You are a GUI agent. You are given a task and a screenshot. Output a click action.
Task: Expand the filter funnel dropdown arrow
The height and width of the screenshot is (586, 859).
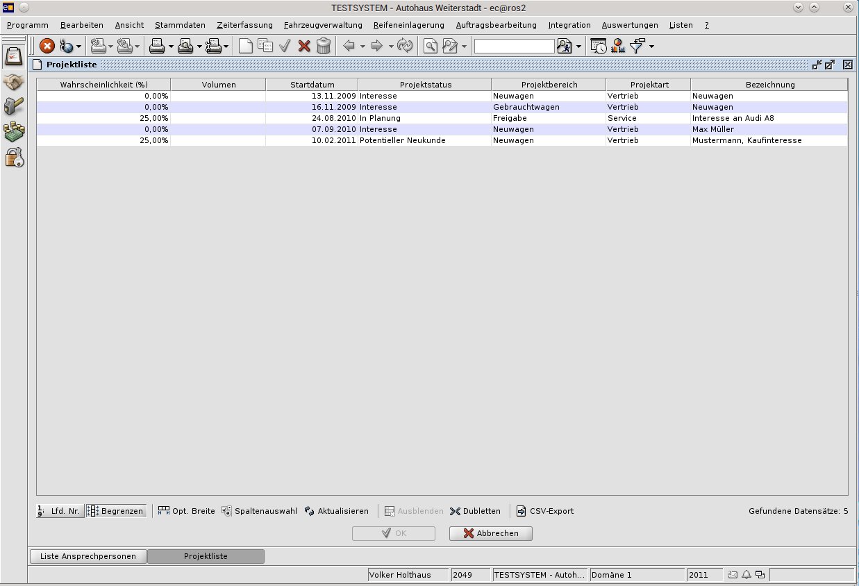click(x=651, y=47)
